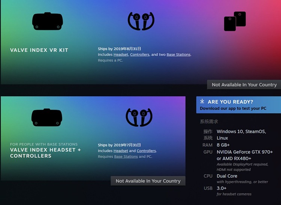Screen dimensions: 281x205
Task: Click the controllers icon in VR Kit banner
Action: pos(141,21)
